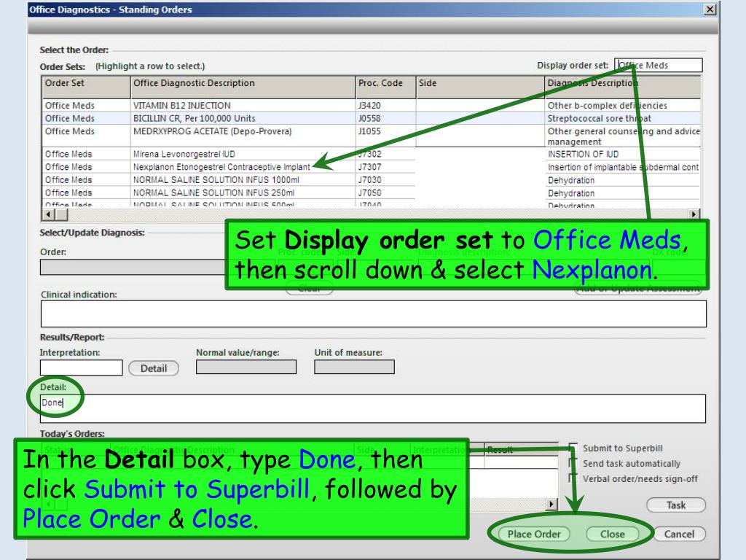
Task: Click the Unit of measure field
Action: pyautogui.click(x=355, y=367)
